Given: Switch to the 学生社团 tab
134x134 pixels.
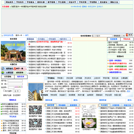Looking at the screenshot, I should 108,95.
